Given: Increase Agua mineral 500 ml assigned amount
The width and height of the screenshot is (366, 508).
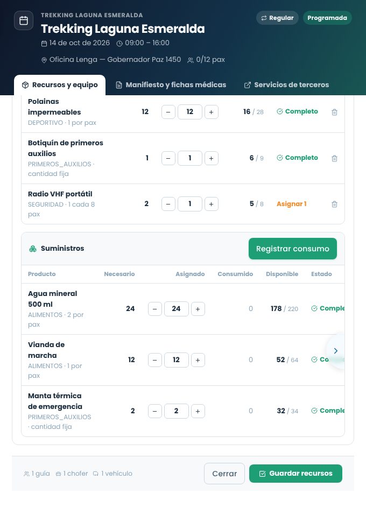Looking at the screenshot, I should point(198,309).
